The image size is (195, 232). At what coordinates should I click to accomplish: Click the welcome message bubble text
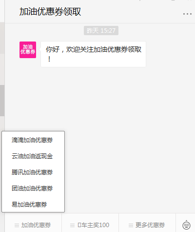coord(93,54)
